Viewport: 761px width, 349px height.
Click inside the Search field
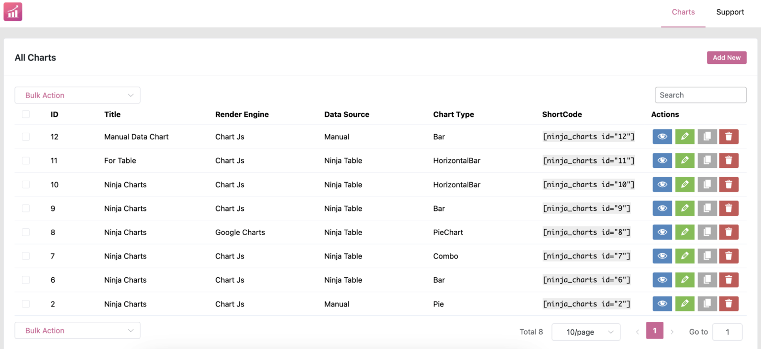pyautogui.click(x=701, y=95)
